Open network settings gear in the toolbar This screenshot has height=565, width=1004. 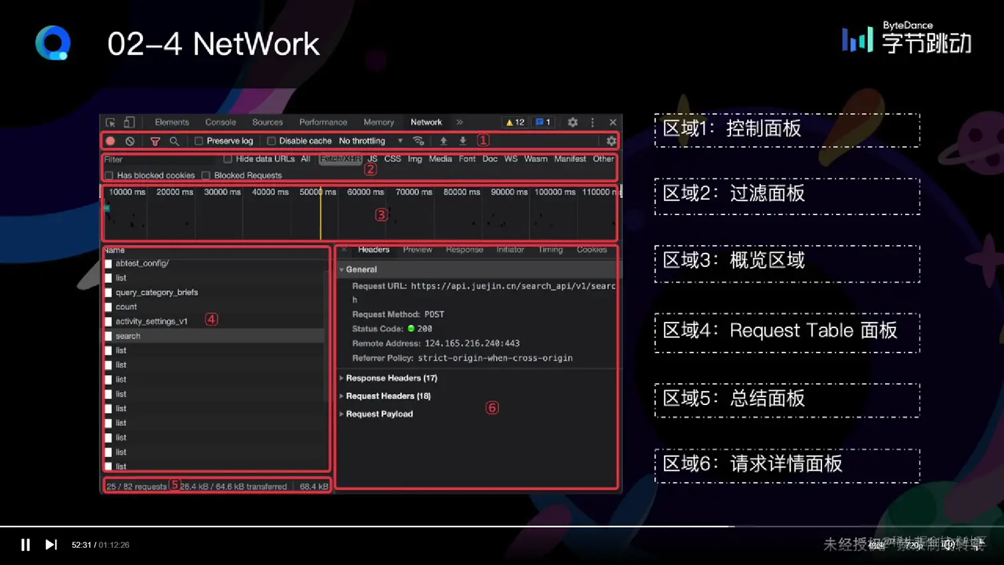click(x=611, y=141)
